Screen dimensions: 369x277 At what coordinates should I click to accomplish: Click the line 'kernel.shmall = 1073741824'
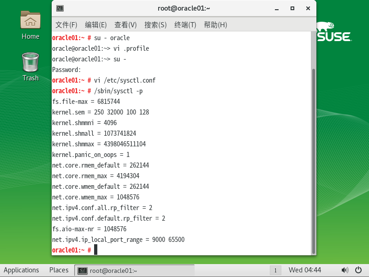[94, 133]
